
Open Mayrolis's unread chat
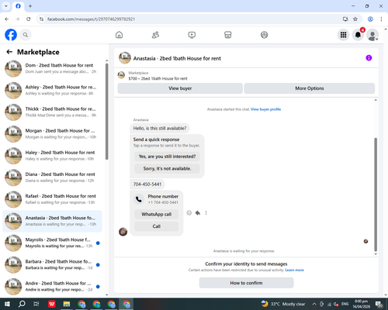(52, 243)
